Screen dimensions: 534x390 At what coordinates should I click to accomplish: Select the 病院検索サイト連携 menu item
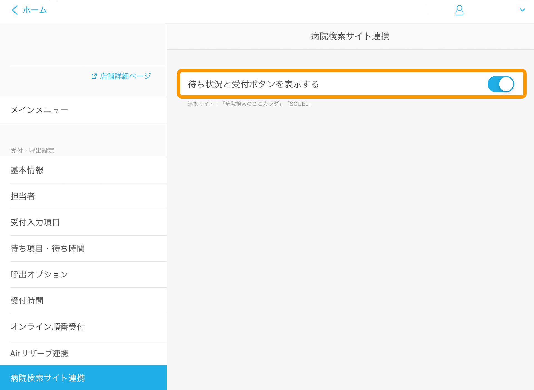(x=48, y=378)
